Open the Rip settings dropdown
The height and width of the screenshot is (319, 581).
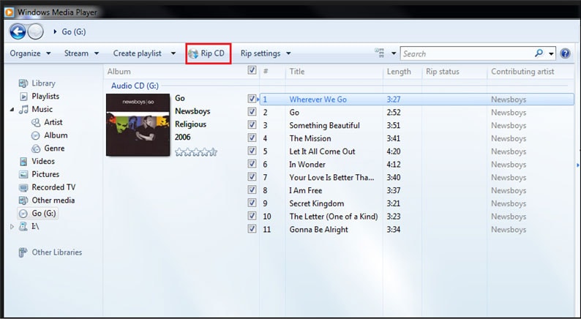266,53
